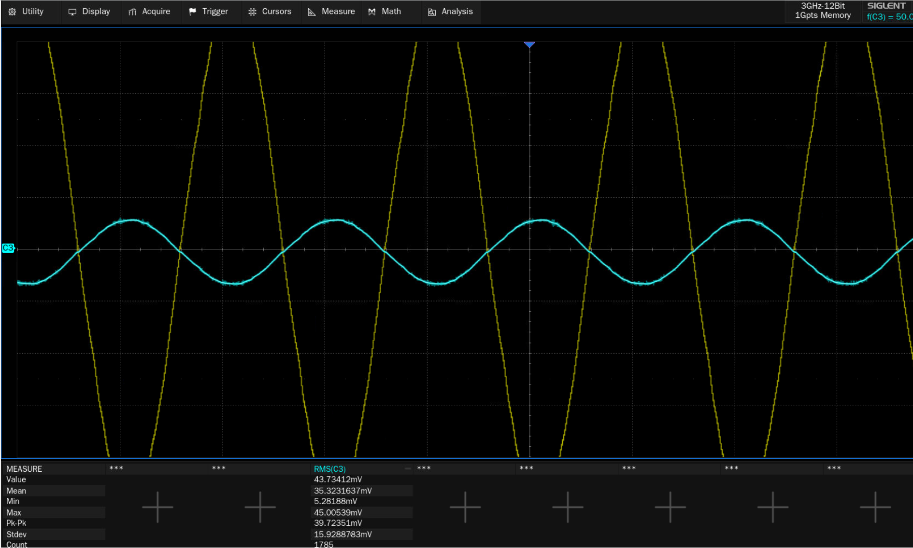Click the Analysis icon
913x548 pixels.
pyautogui.click(x=432, y=12)
